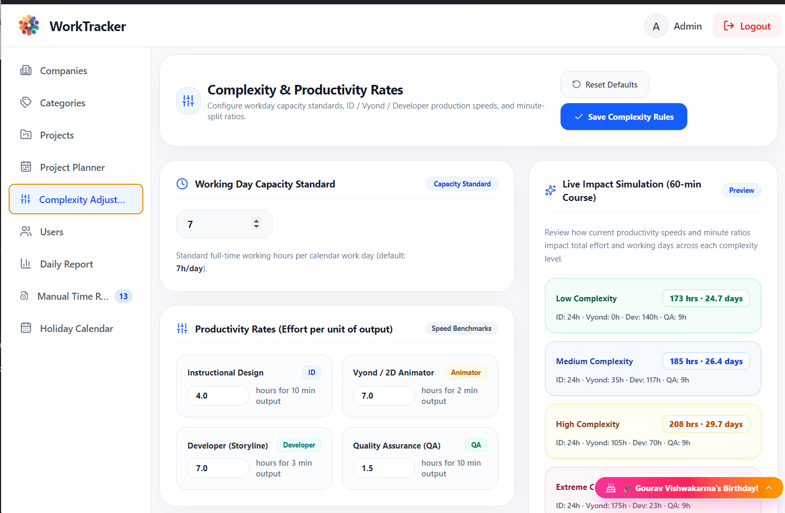Click Instructional Design hours field showing 4.0
Image resolution: width=785 pixels, height=513 pixels.
[218, 395]
